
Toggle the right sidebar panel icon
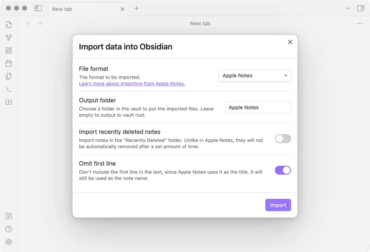361,8
